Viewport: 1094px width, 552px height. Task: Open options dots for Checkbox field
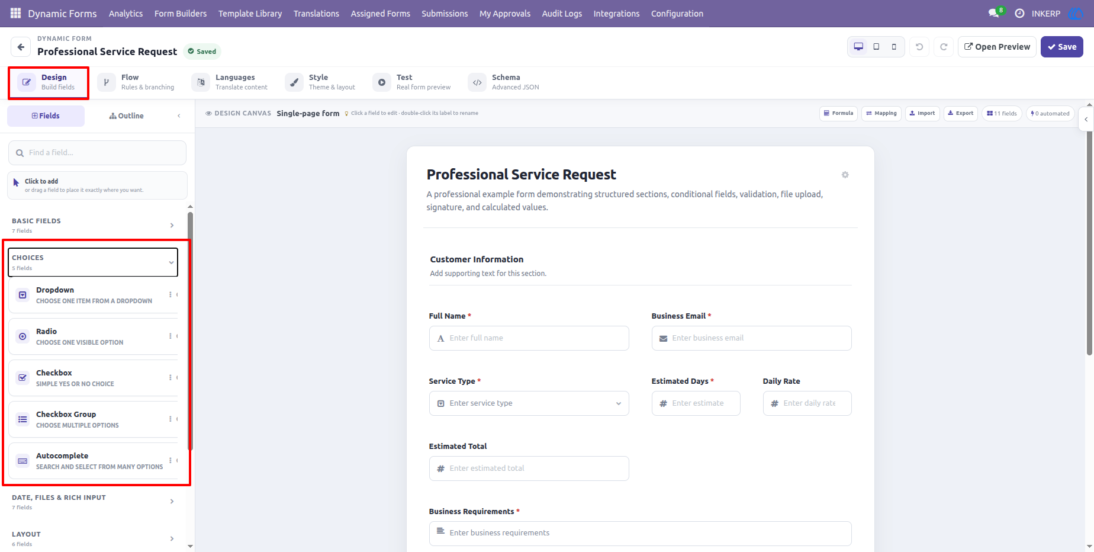(170, 377)
